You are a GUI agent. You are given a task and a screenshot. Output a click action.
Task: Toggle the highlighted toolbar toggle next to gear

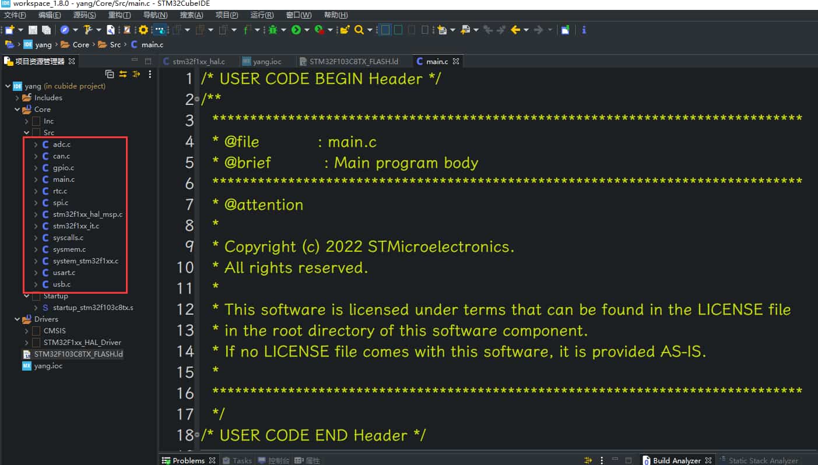pos(160,30)
